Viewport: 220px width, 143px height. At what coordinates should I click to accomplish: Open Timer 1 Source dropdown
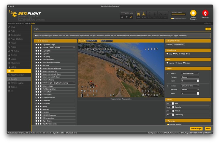(190, 73)
